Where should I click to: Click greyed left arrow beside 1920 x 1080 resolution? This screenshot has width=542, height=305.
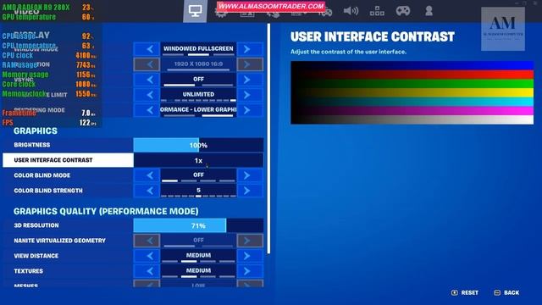[x=147, y=64]
